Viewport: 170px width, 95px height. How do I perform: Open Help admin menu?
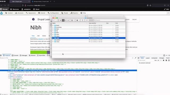[83, 13]
